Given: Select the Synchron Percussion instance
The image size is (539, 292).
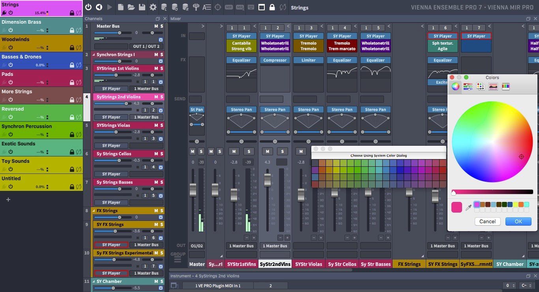Looking at the screenshot, I should pyautogui.click(x=41, y=130).
